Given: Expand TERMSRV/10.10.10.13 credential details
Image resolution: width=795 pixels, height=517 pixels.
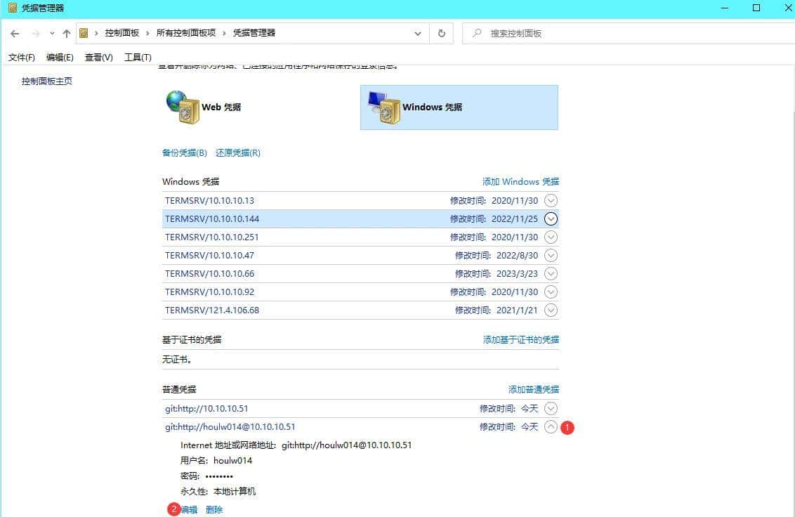Looking at the screenshot, I should click(551, 200).
